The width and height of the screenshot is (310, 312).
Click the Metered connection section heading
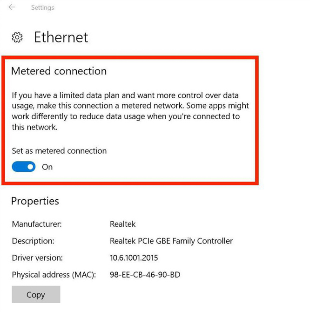click(x=59, y=71)
